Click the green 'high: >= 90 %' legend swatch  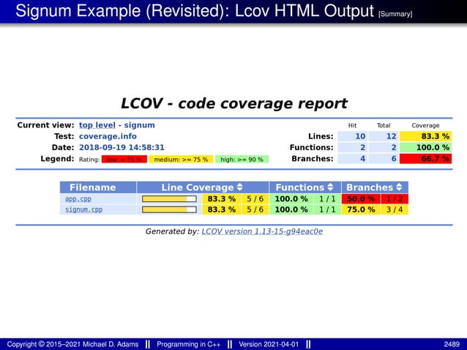click(242, 160)
